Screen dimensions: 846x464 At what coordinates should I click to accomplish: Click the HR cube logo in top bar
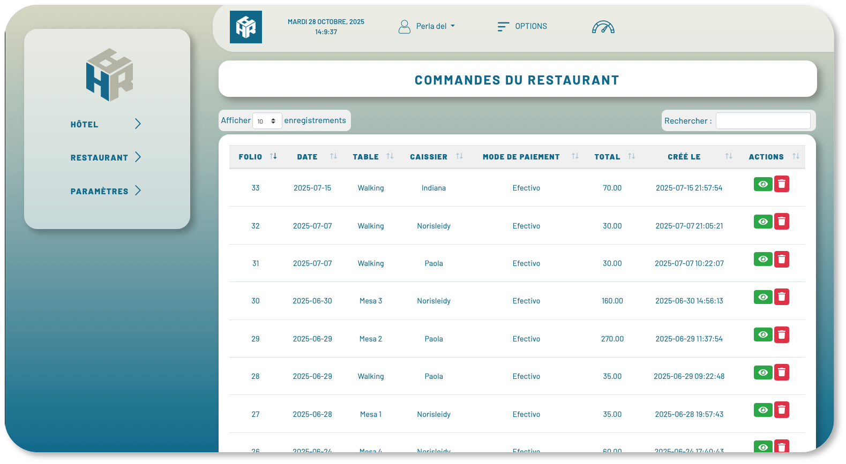point(246,27)
